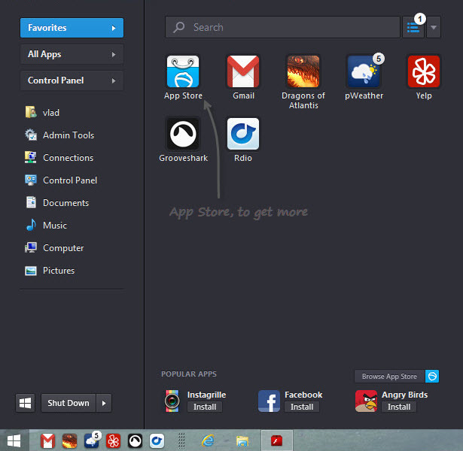Open Rdio from the taskbar
This screenshot has width=463, height=451.
click(157, 441)
